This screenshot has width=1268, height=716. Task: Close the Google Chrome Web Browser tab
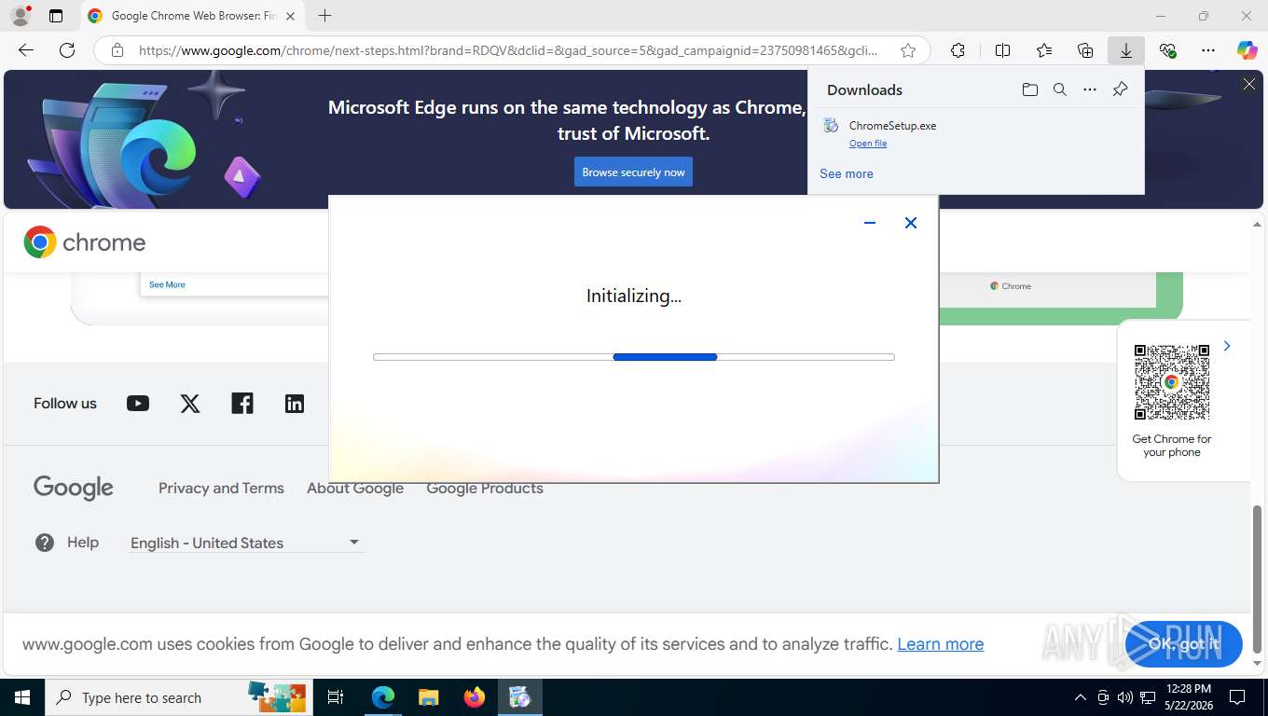pos(290,16)
